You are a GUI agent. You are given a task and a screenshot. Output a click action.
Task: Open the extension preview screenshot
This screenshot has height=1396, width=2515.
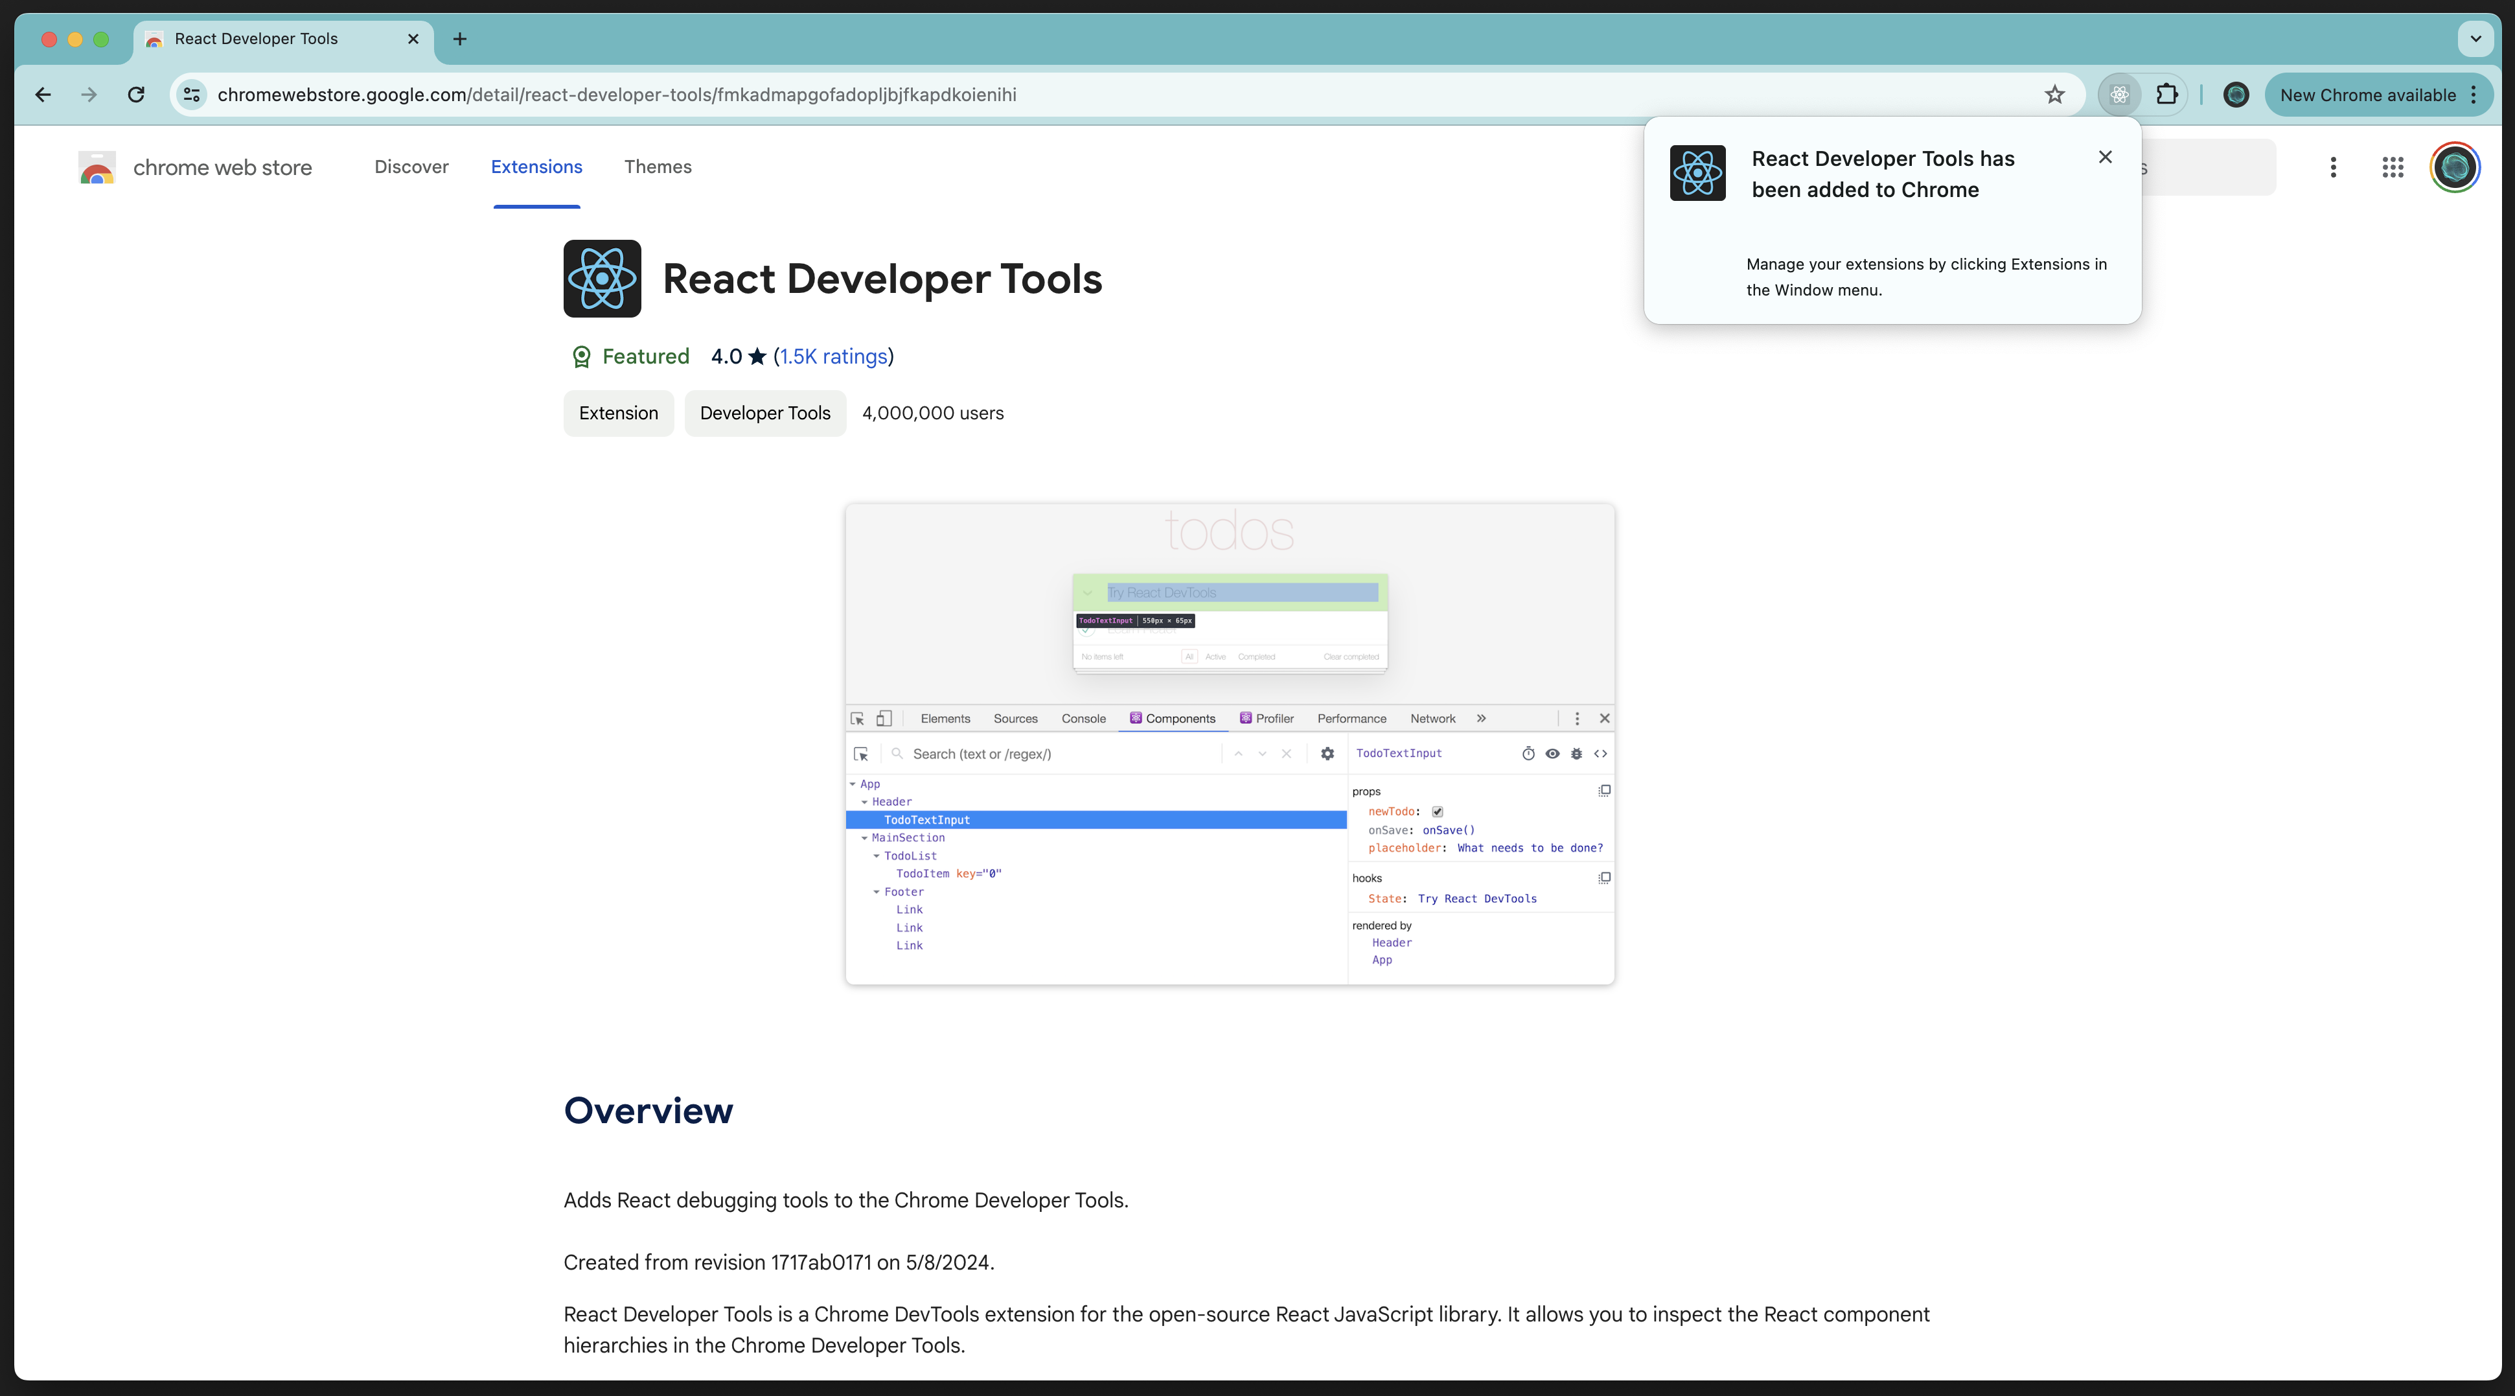click(1229, 745)
